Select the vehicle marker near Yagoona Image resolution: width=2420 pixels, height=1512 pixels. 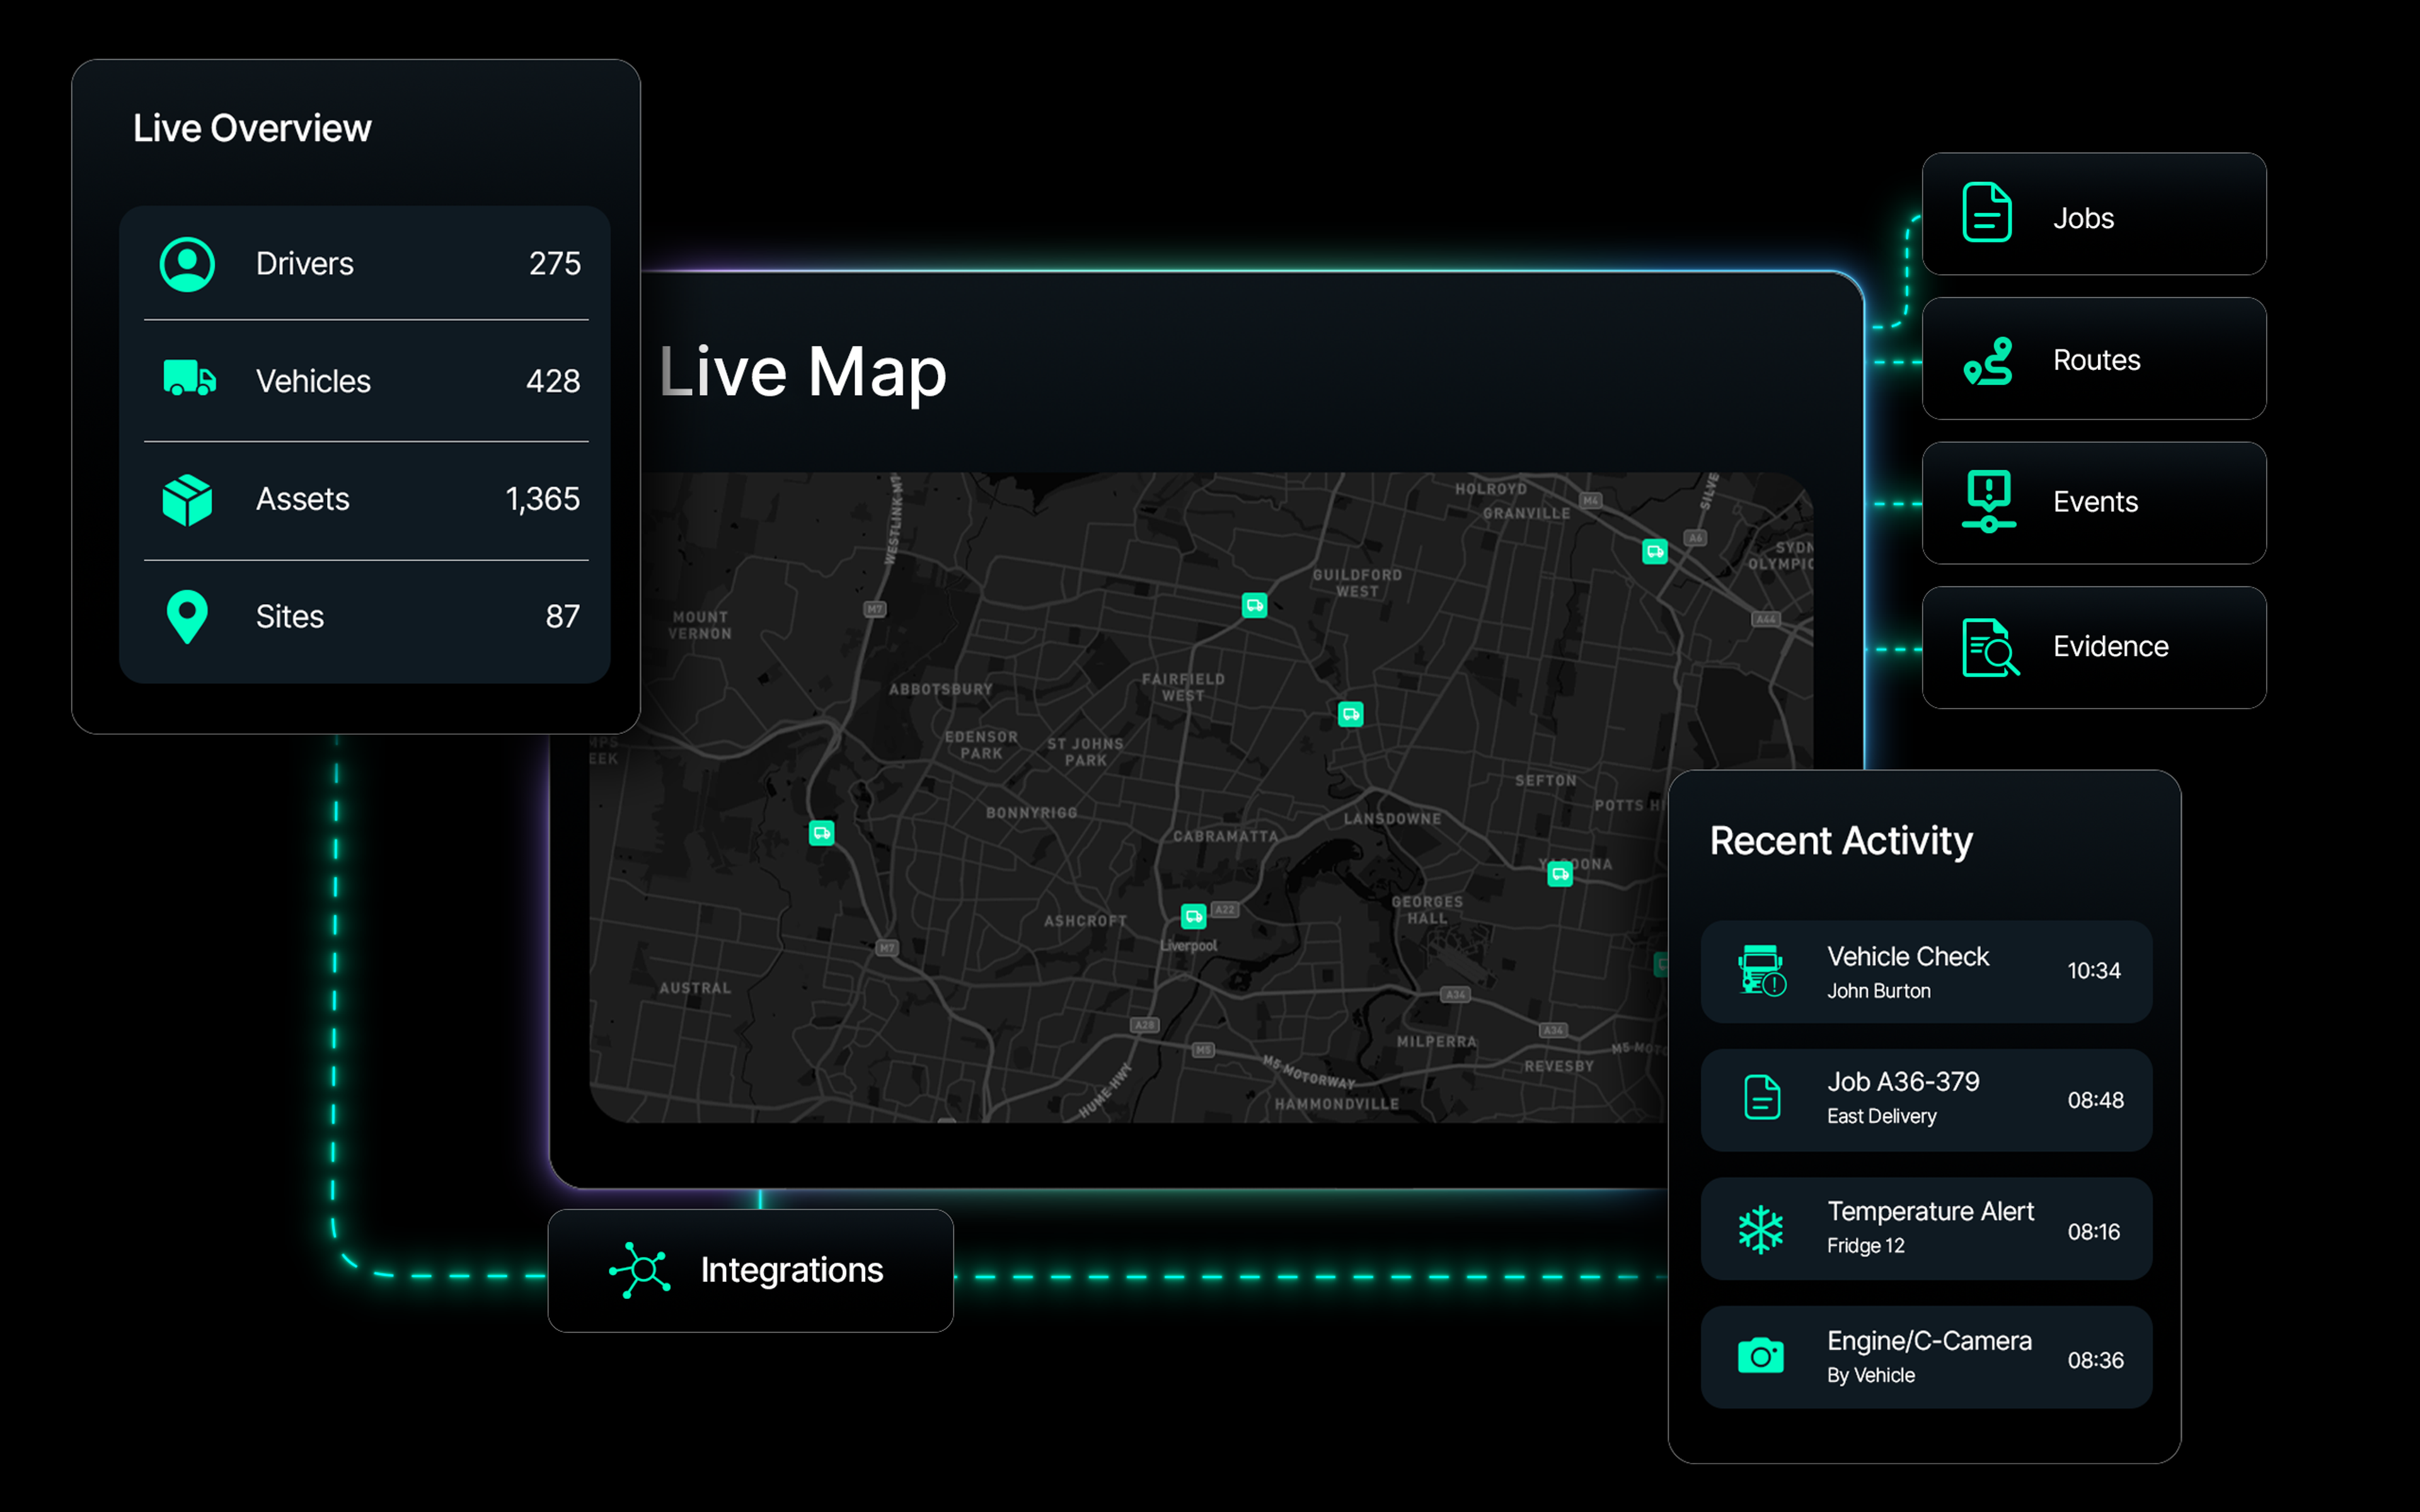click(1560, 874)
